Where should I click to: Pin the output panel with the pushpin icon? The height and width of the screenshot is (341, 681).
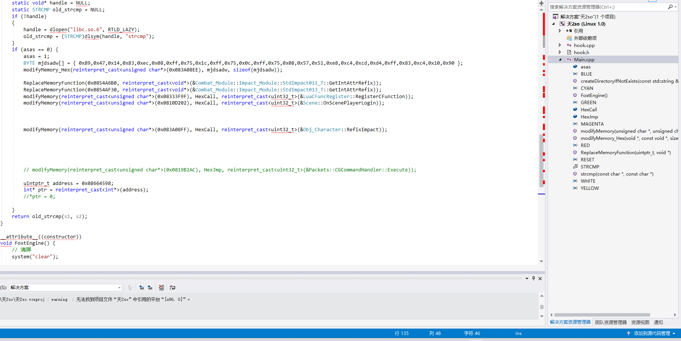(533, 279)
